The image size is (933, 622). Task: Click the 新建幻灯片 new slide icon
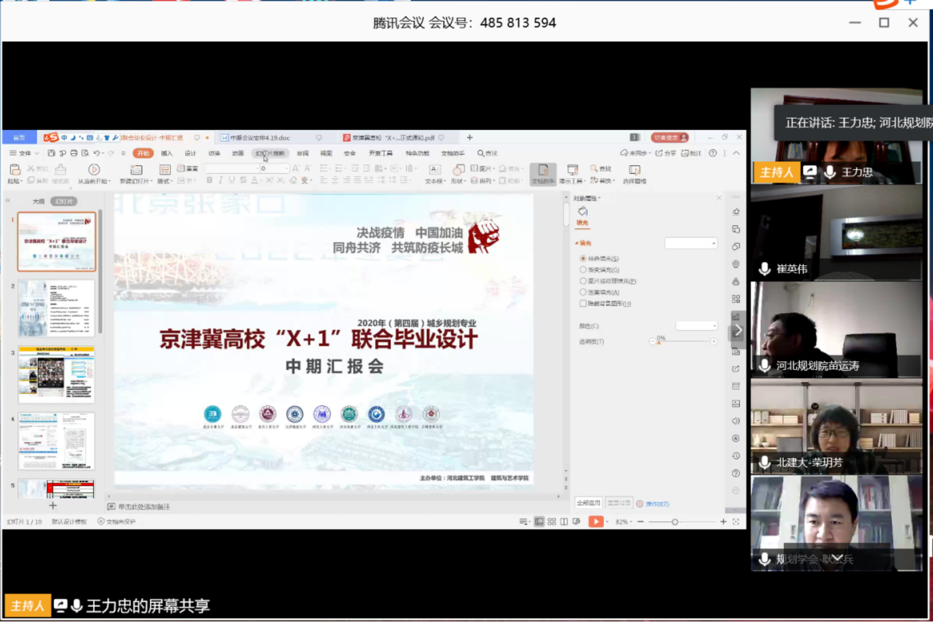tap(136, 170)
